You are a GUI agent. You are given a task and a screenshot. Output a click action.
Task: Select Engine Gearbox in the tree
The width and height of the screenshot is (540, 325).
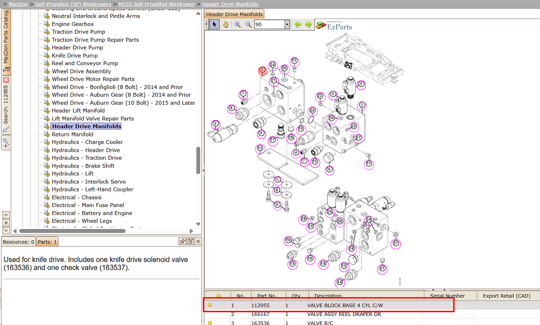point(73,24)
